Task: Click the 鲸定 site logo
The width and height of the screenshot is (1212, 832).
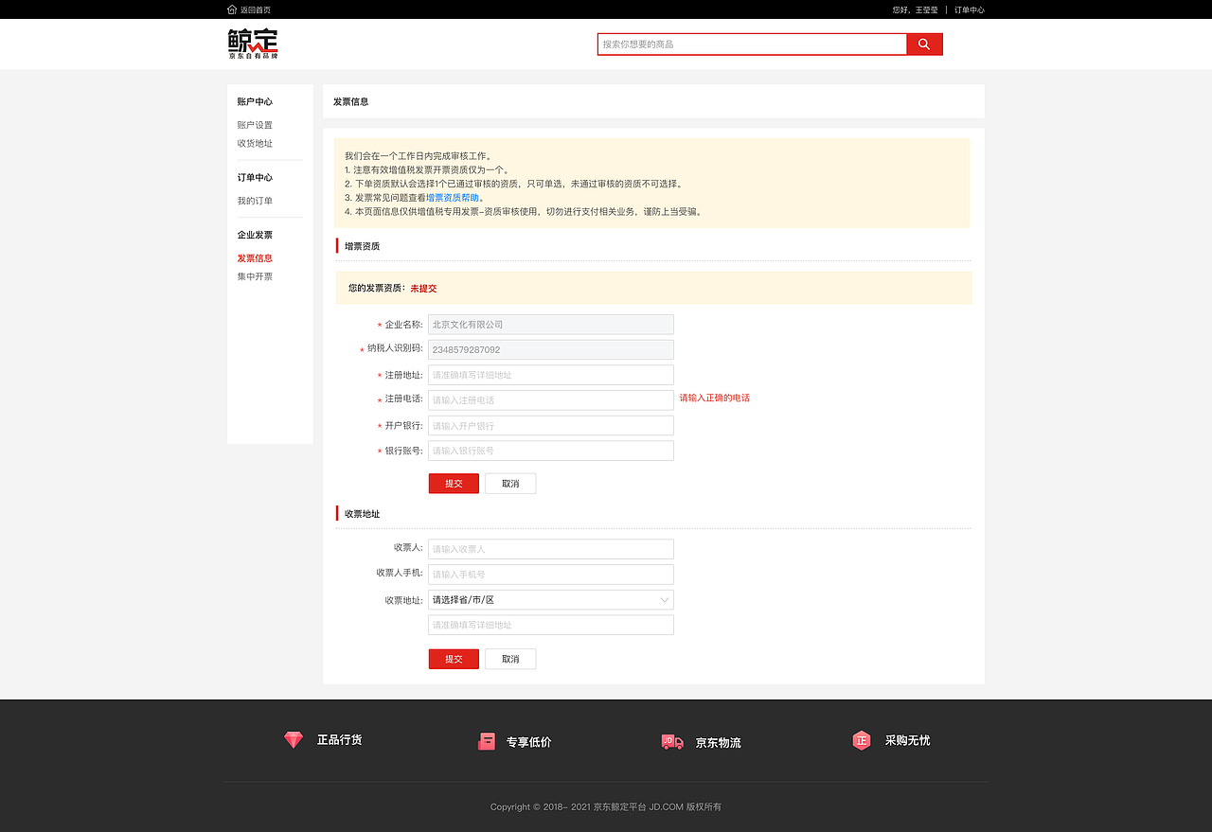Action: 251,42
